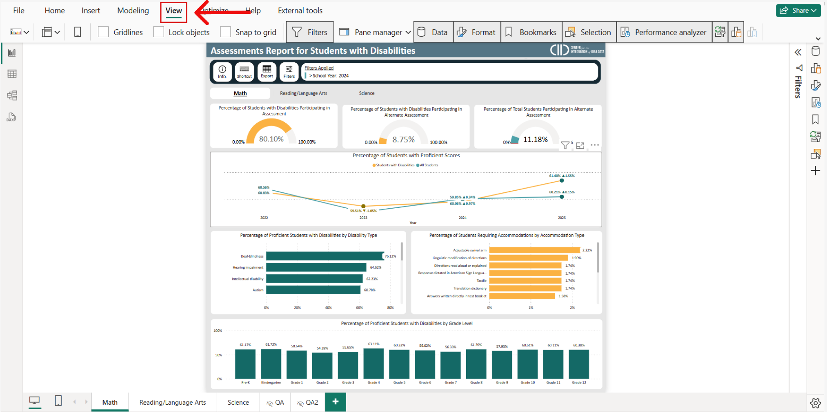Open the Modeling ribbon tab
827x412 pixels.
point(133,11)
